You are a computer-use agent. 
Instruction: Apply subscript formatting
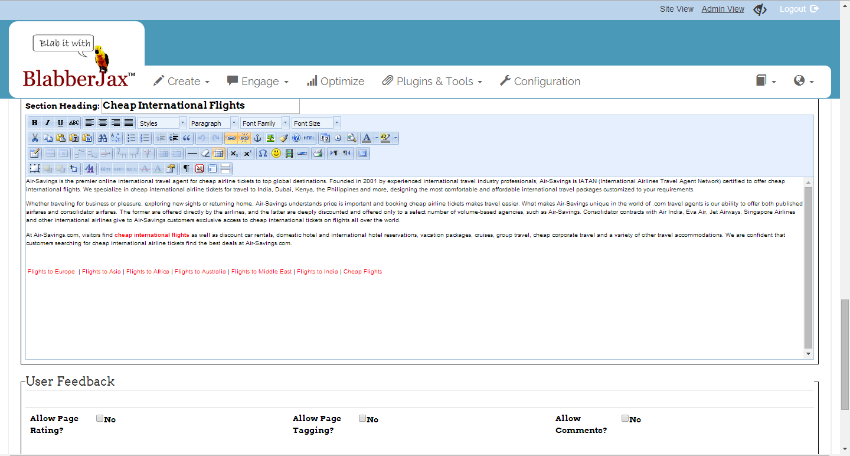(234, 154)
